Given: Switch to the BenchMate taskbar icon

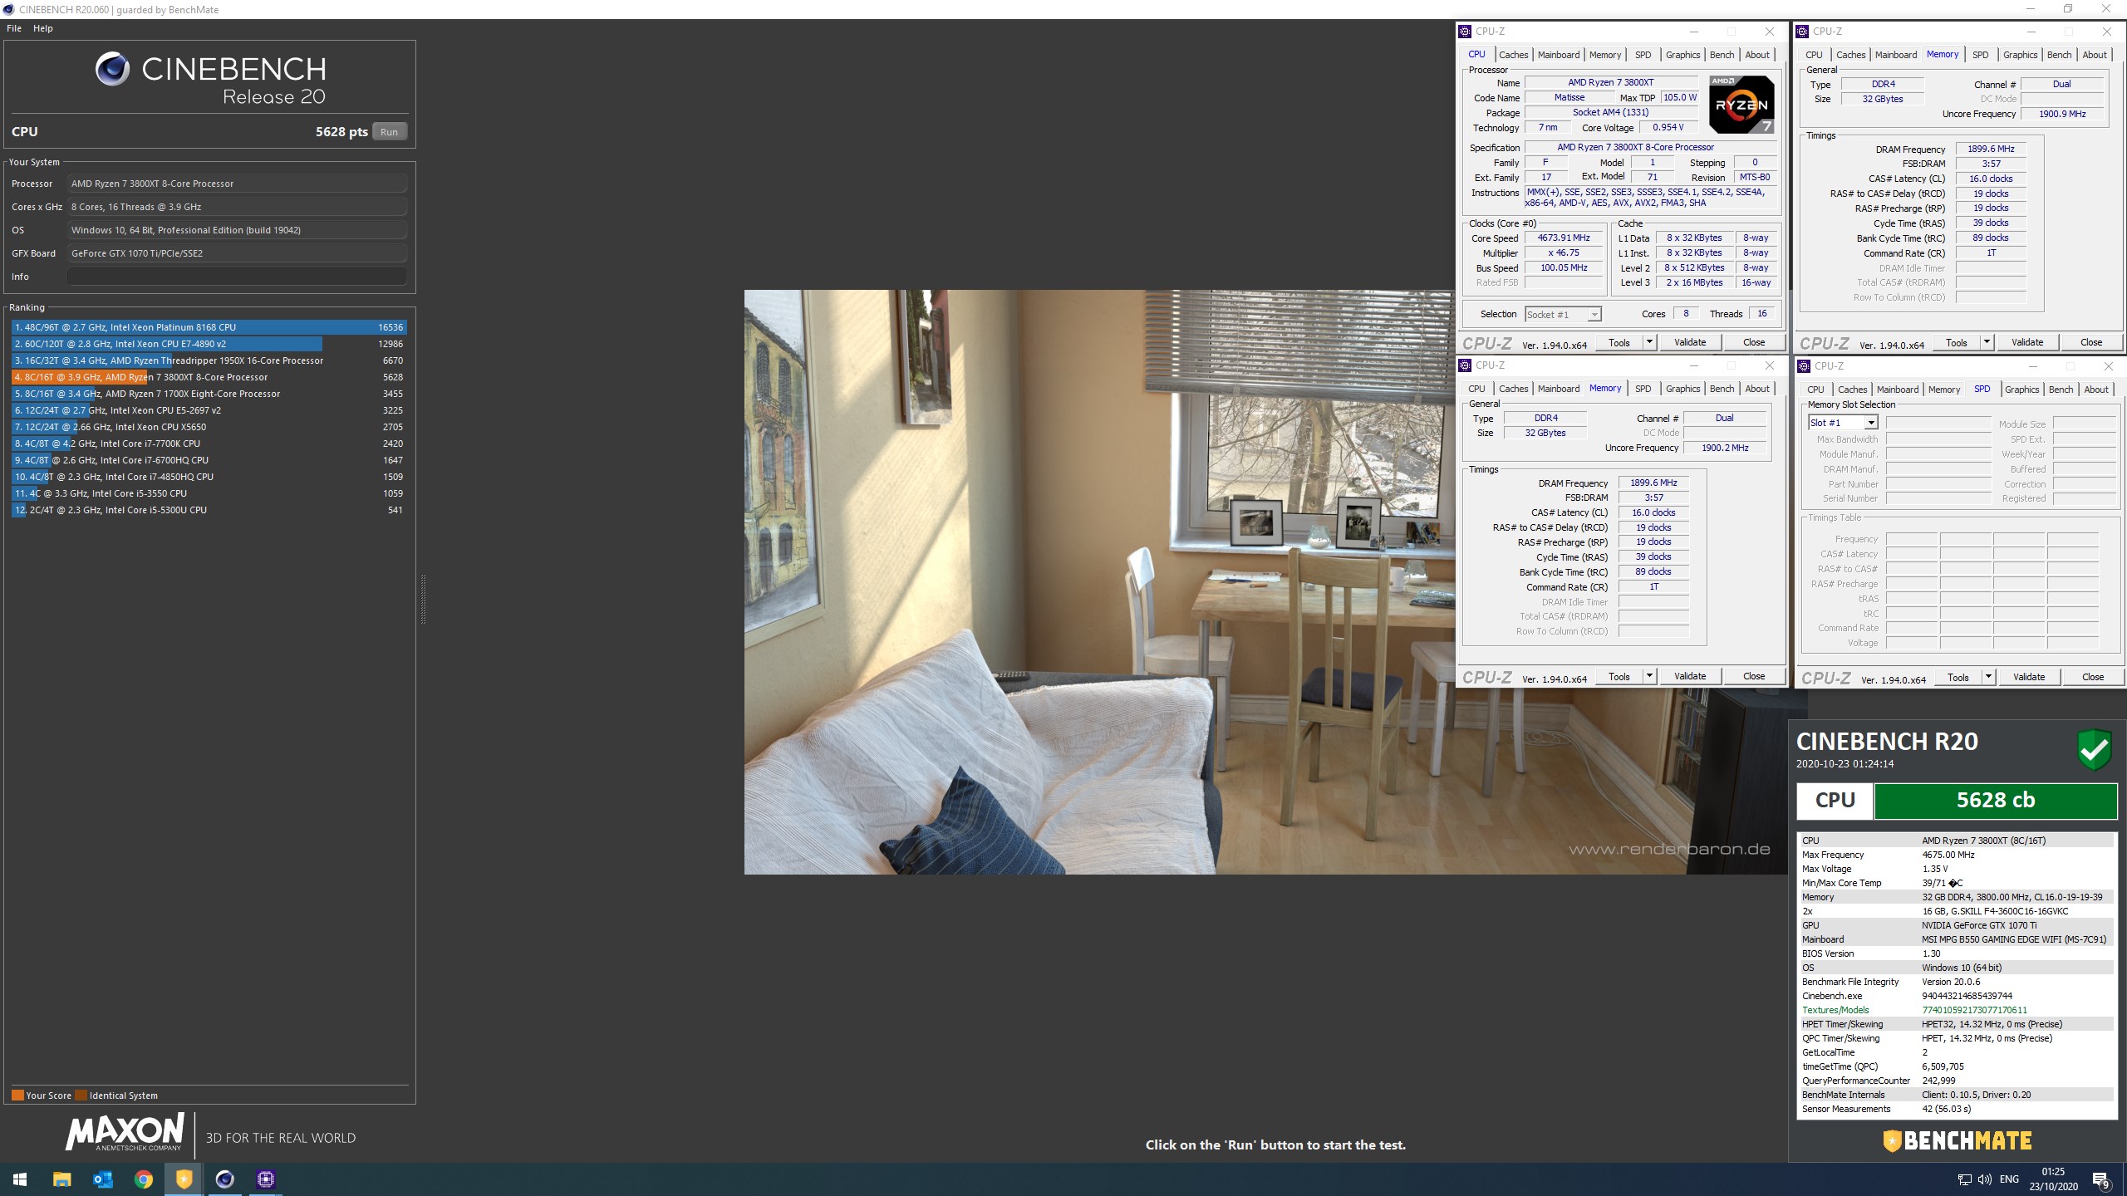Looking at the screenshot, I should click(x=184, y=1179).
